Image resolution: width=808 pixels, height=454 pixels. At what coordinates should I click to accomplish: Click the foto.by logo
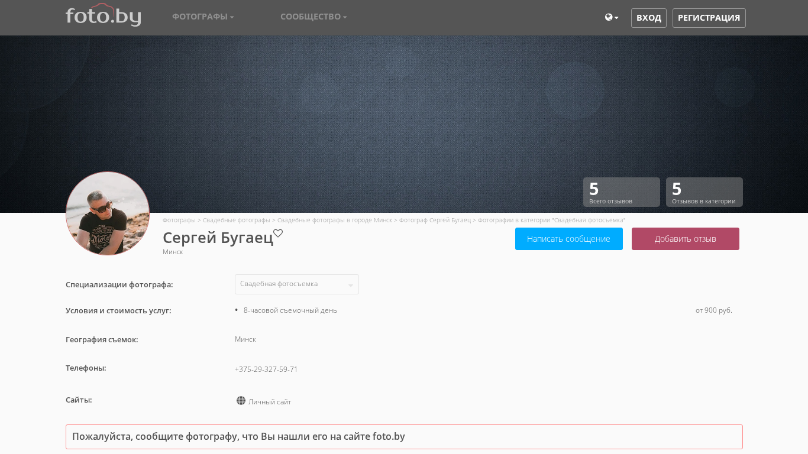(x=103, y=16)
